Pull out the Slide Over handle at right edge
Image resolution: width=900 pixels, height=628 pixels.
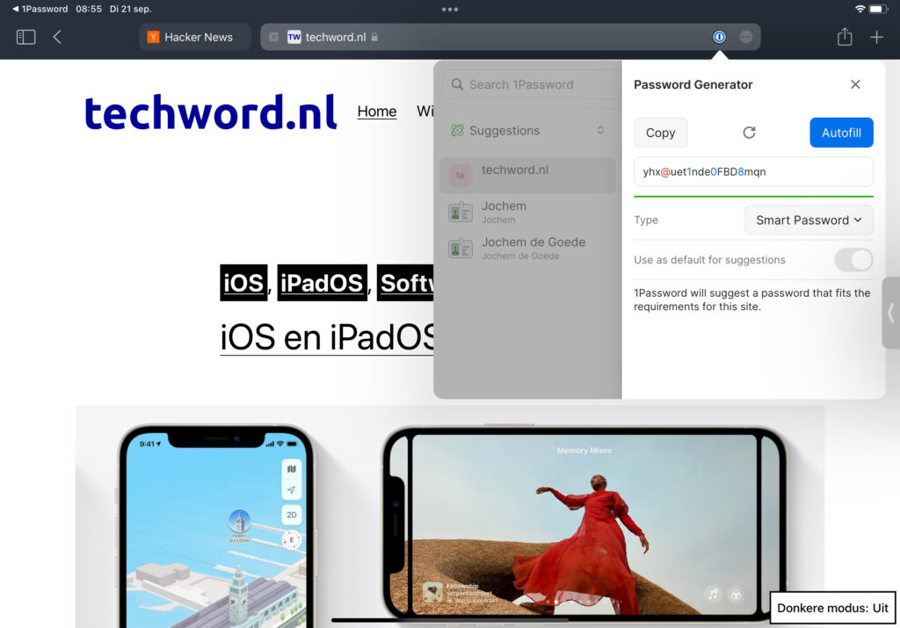(891, 313)
